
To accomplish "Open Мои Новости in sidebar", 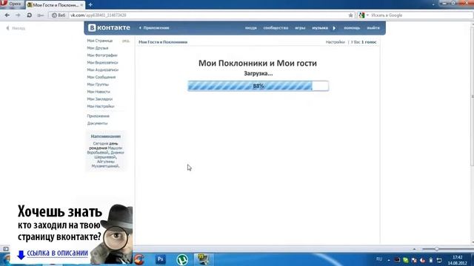I will (x=99, y=92).
